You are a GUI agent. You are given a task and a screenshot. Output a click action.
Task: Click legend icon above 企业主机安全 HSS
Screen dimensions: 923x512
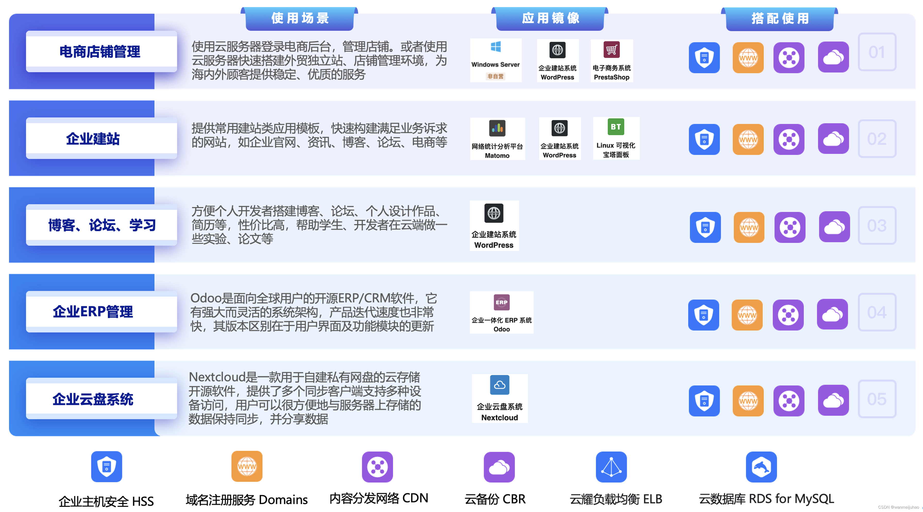pos(106,466)
